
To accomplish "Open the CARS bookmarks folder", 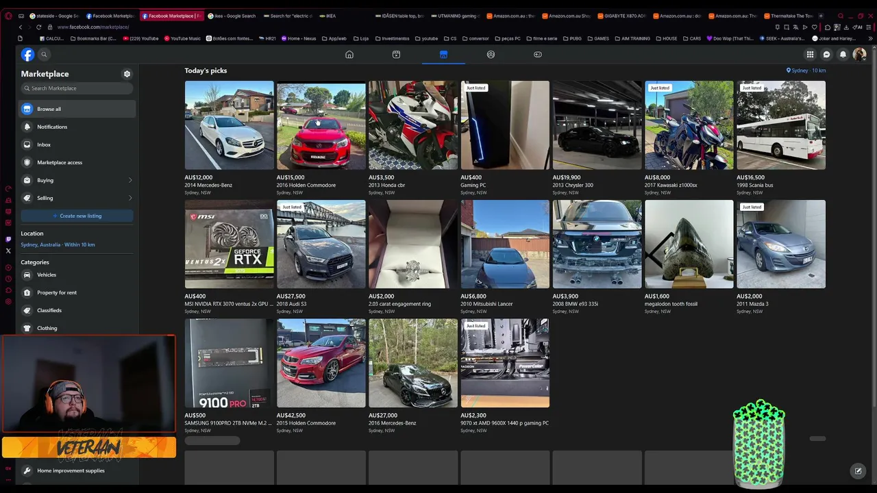I will (x=691, y=38).
